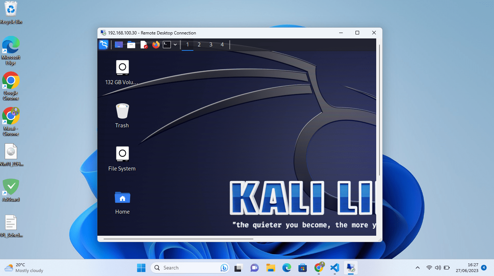Select the Home folder on Kali desktop

(123, 202)
